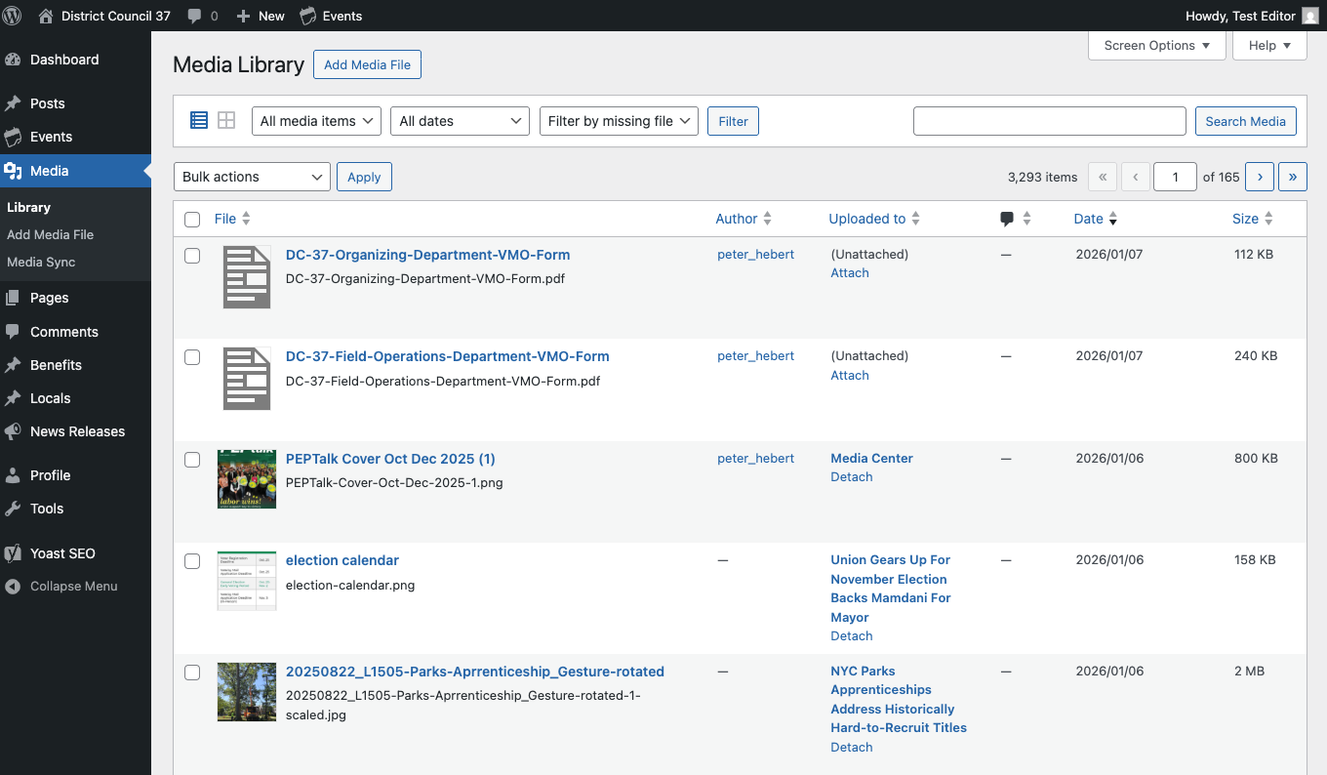Sort by the comment count column icon
The image size is (1327, 775).
tap(1005, 218)
